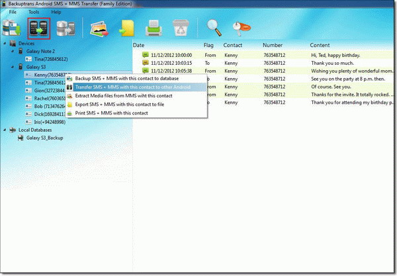Select Local Databases node
The image size is (397, 276).
(x=35, y=130)
